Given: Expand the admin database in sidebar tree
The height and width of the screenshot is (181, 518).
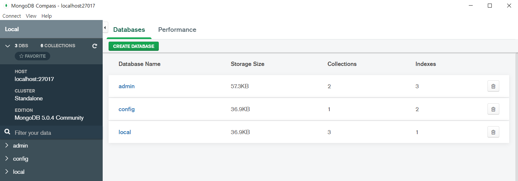Looking at the screenshot, I should pyautogui.click(x=7, y=145).
